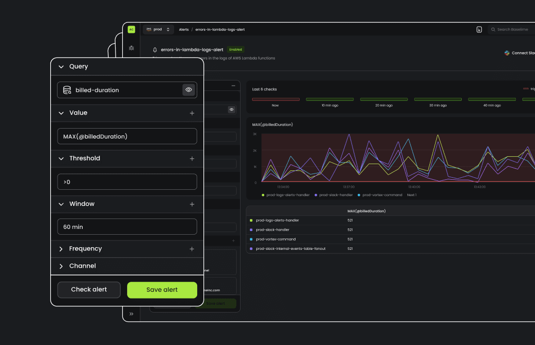Edit the MAX(@billedDuration) value field

coord(127,136)
